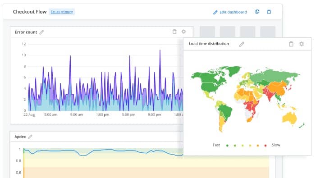The height and width of the screenshot is (178, 316).
Task: Click India on the world map
Action: [269, 94]
